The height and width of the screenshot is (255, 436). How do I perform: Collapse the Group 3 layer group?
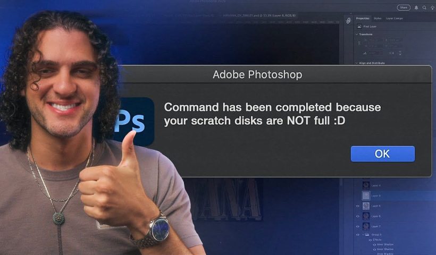click(x=363, y=235)
